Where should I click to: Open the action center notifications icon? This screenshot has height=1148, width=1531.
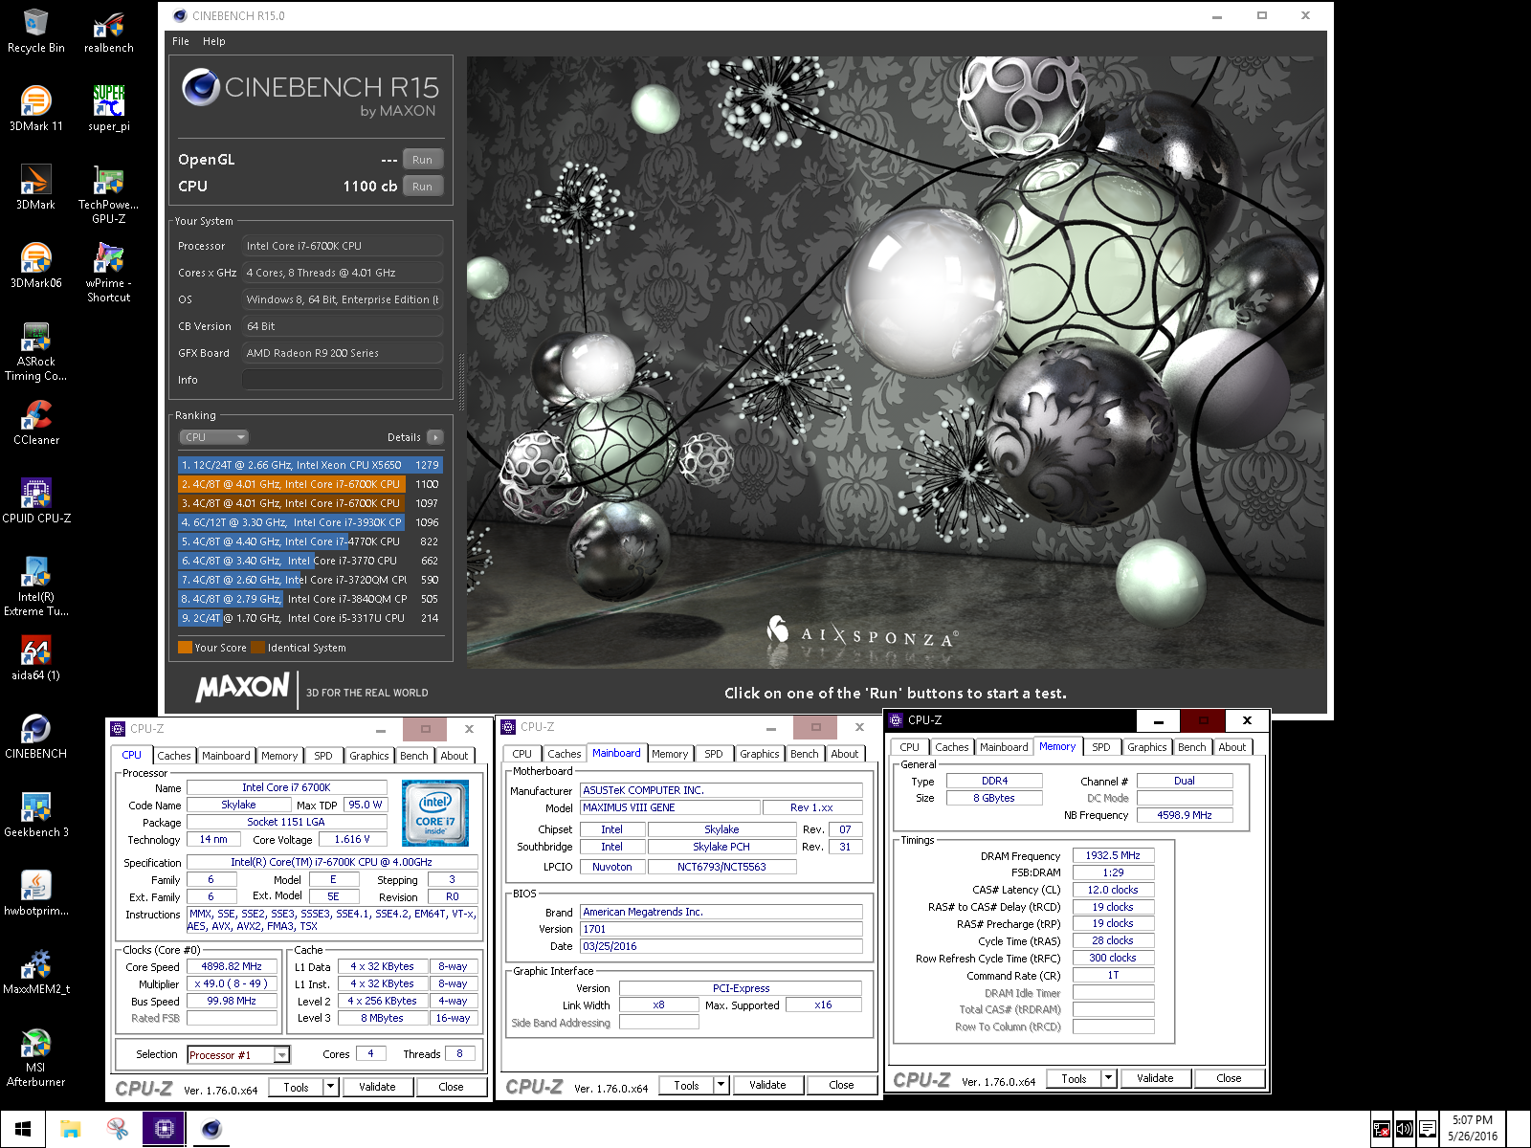[x=1428, y=1129]
